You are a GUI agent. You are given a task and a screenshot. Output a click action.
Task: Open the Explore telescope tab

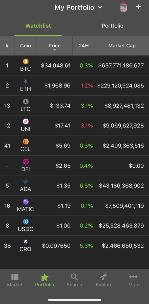pyautogui.click(x=104, y=280)
